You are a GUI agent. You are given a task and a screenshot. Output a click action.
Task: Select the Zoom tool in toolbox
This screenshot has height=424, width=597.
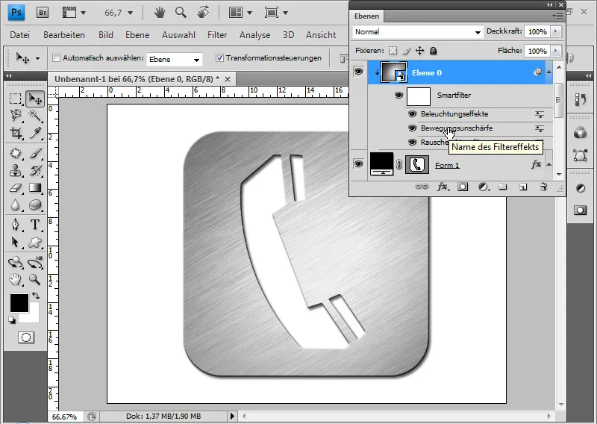point(35,280)
